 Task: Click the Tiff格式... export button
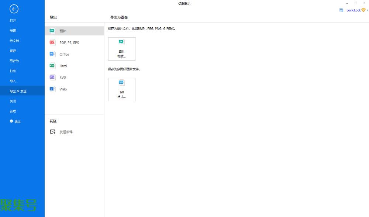121,89
